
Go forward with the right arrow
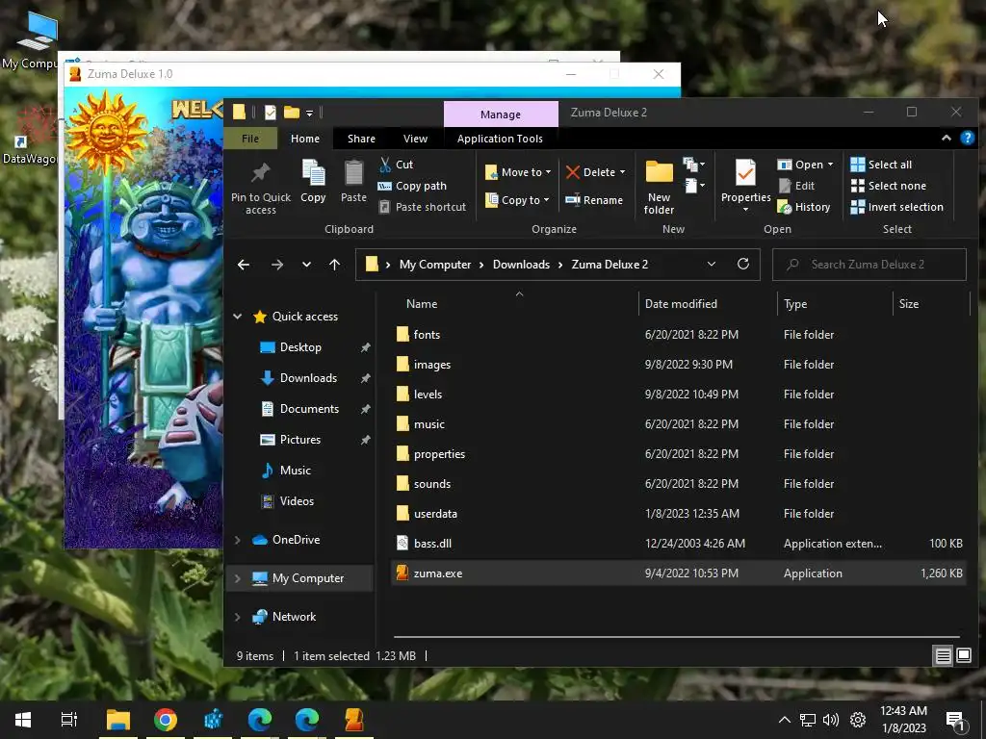(277, 265)
